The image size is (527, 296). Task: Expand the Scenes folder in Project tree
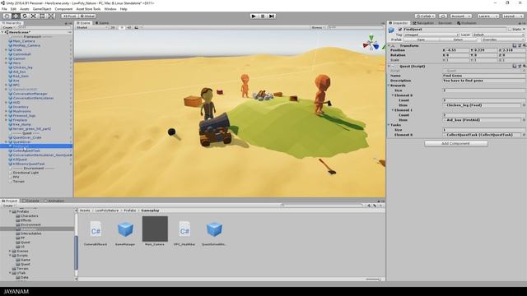pyautogui.click(x=10, y=251)
